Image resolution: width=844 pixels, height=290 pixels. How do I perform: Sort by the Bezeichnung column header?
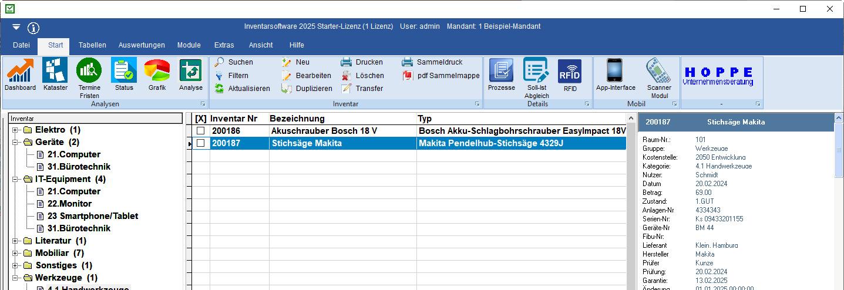(x=342, y=119)
